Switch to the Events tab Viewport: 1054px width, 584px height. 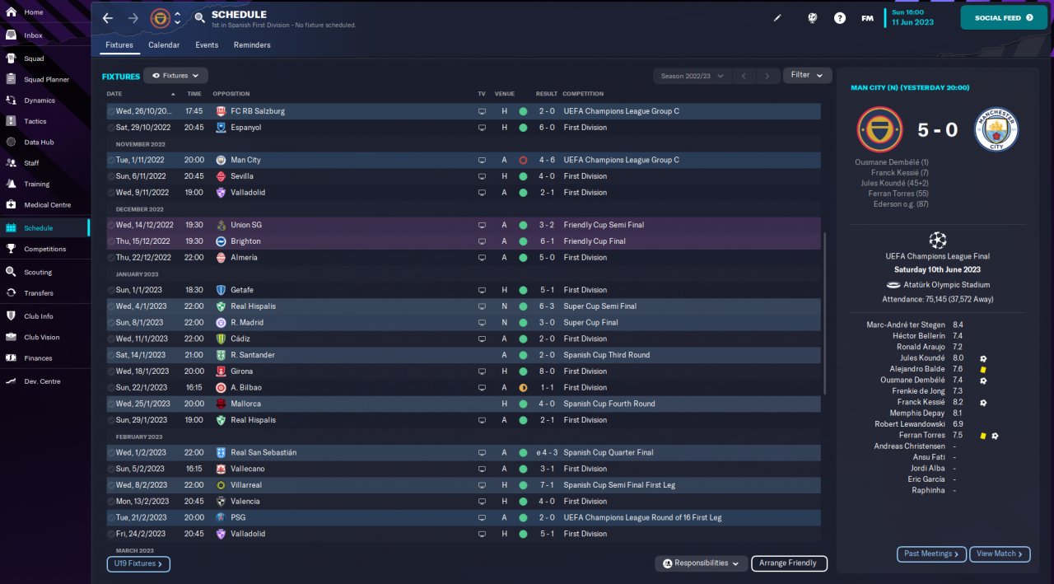tap(207, 45)
